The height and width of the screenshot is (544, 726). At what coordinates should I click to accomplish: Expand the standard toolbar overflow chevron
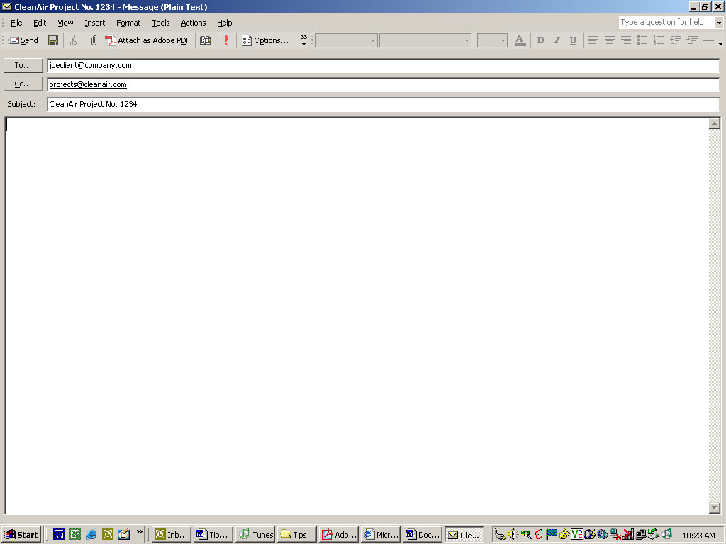(303, 40)
